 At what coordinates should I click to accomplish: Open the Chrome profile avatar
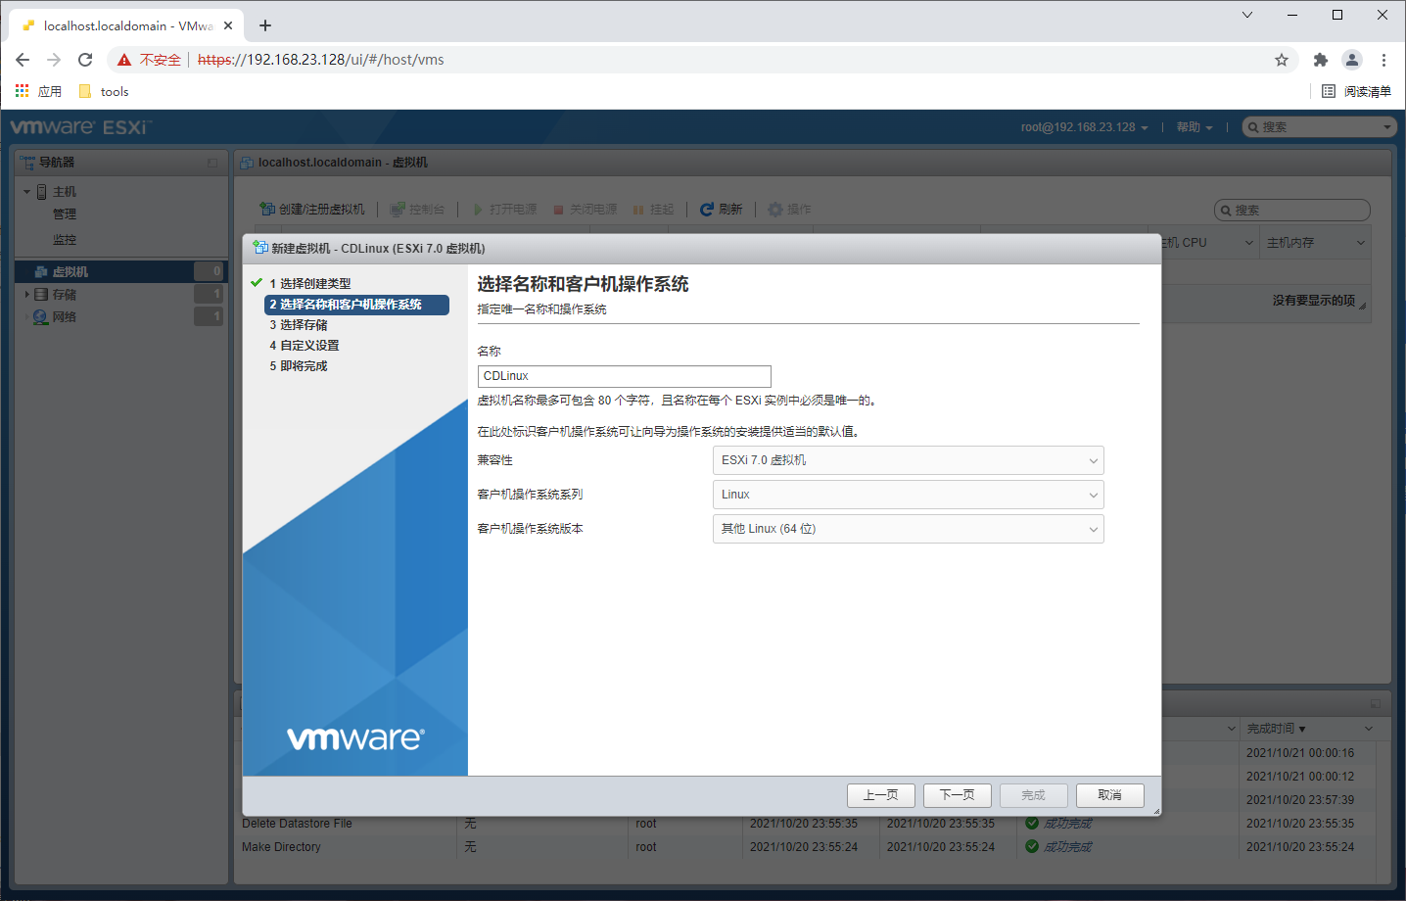point(1352,60)
